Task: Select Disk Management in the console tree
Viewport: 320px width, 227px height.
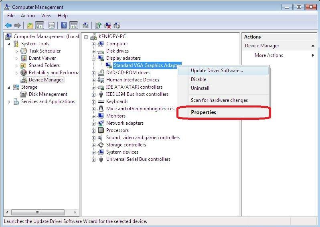Action: click(x=48, y=94)
